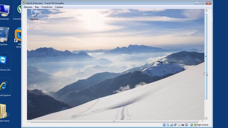Maximize the Win10 VirtualBox window

tap(203, 3)
